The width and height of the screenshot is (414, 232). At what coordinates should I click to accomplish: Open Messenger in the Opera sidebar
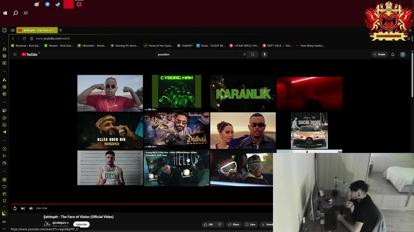[x=4, y=118]
